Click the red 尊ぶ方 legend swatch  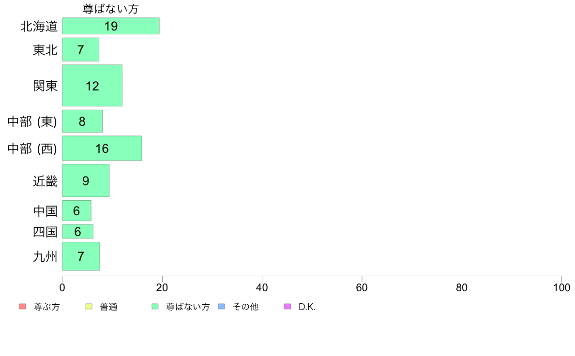click(x=23, y=307)
